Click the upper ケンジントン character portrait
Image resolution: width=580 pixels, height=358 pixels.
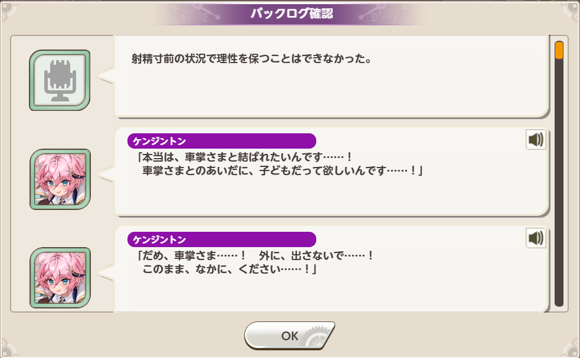(x=60, y=179)
